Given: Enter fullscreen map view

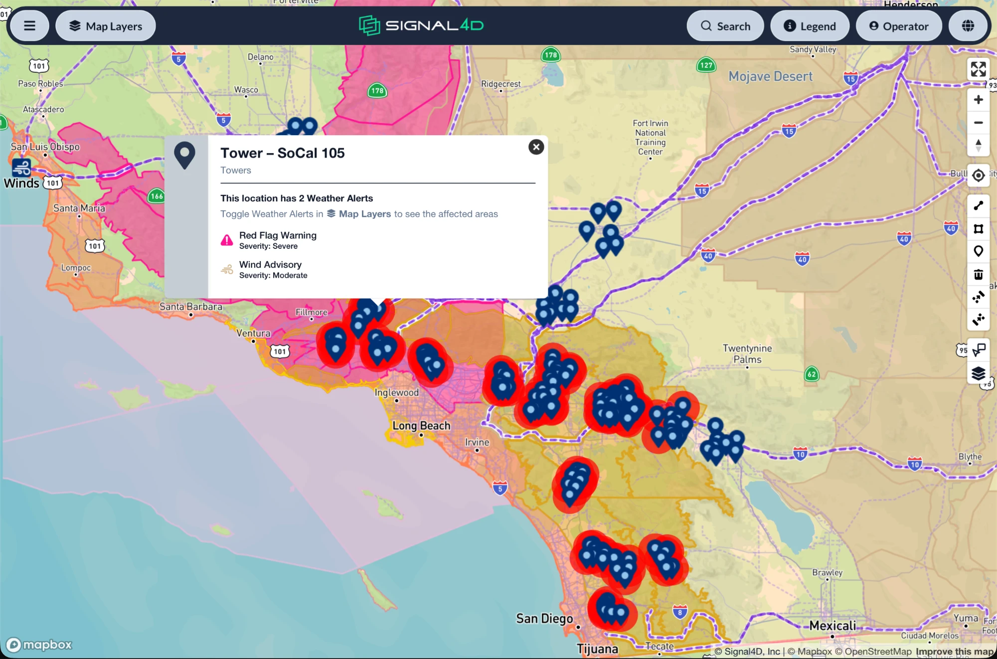Looking at the screenshot, I should click(x=978, y=69).
